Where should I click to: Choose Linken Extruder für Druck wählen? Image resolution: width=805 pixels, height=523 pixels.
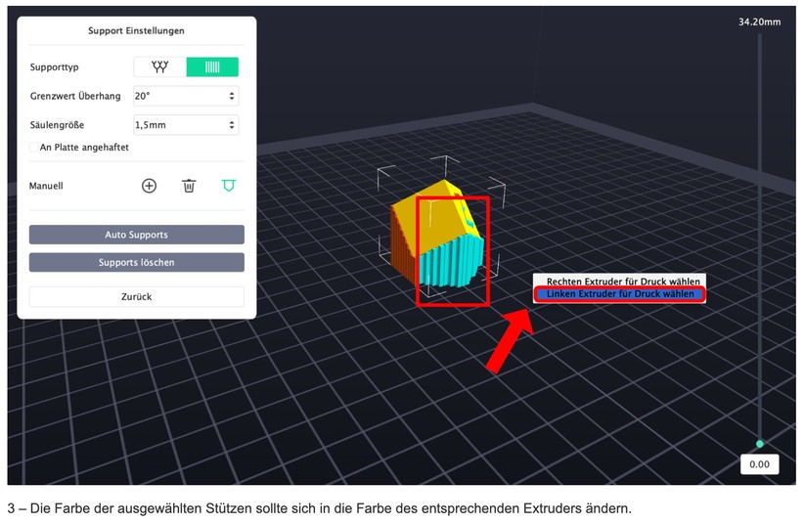(620, 294)
